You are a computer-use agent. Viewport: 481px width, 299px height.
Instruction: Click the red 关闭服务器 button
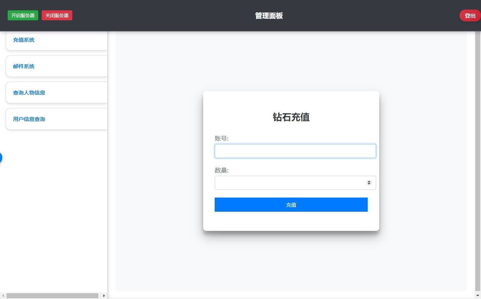point(57,15)
